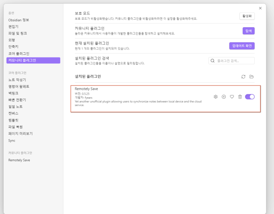This screenshot has width=274, height=214.
Task: Click the reload plugins refresh icon
Action: [x=243, y=77]
